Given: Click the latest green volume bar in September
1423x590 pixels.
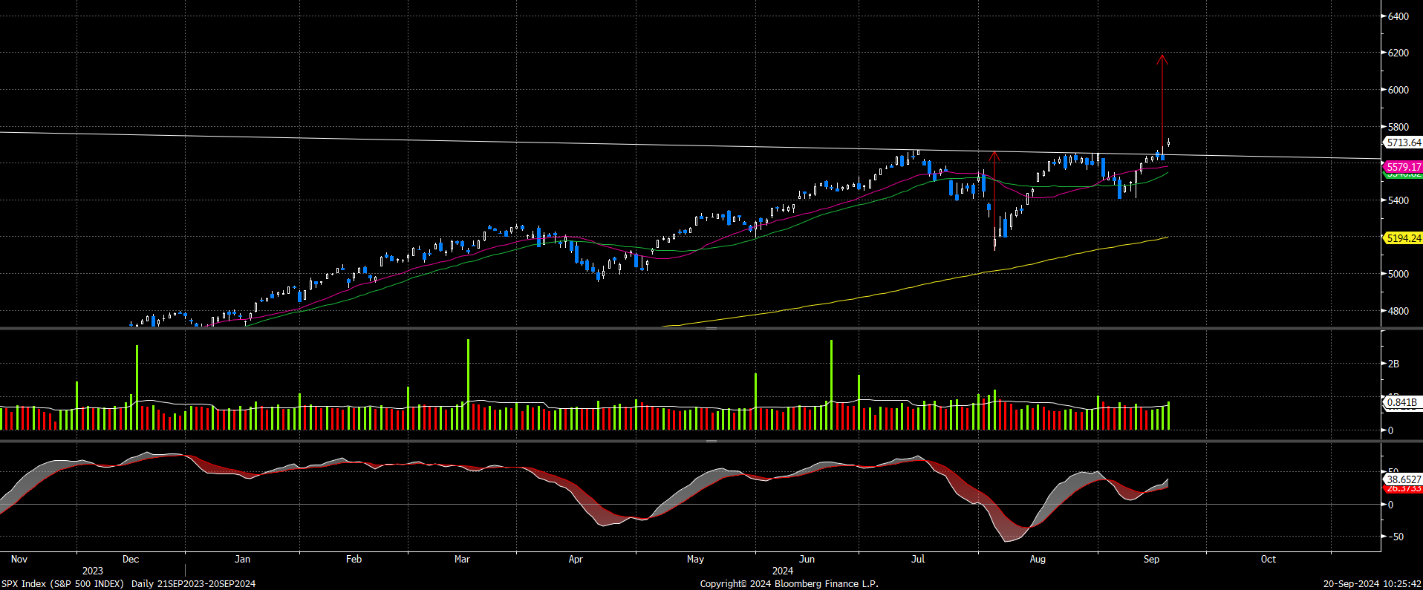Looking at the screenshot, I should pyautogui.click(x=1168, y=416).
